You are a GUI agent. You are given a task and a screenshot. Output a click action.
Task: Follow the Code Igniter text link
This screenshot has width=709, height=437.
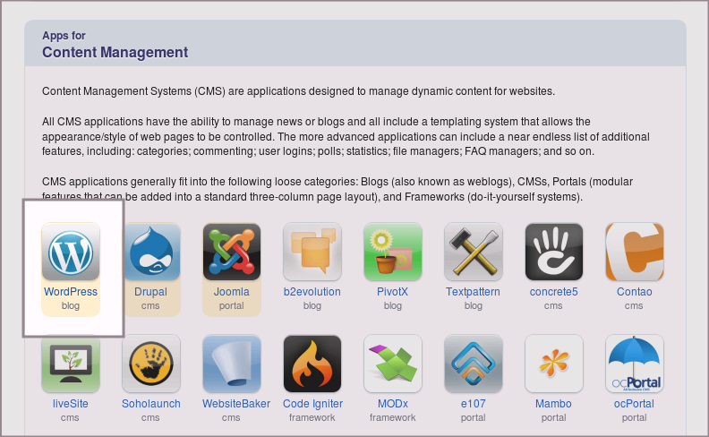point(312,404)
